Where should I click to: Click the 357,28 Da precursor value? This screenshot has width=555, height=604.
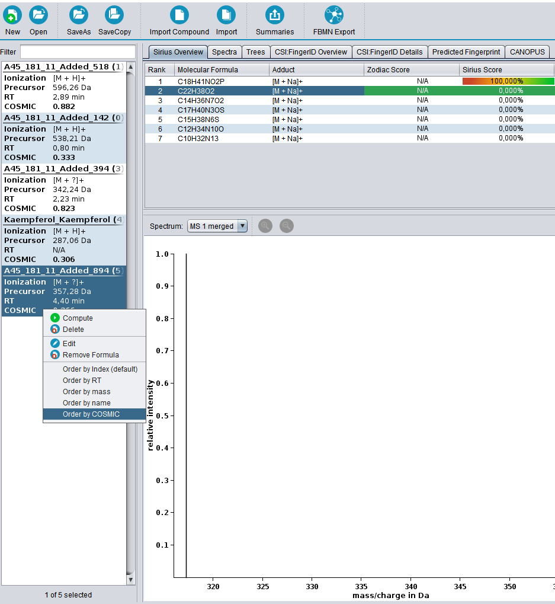coord(72,292)
